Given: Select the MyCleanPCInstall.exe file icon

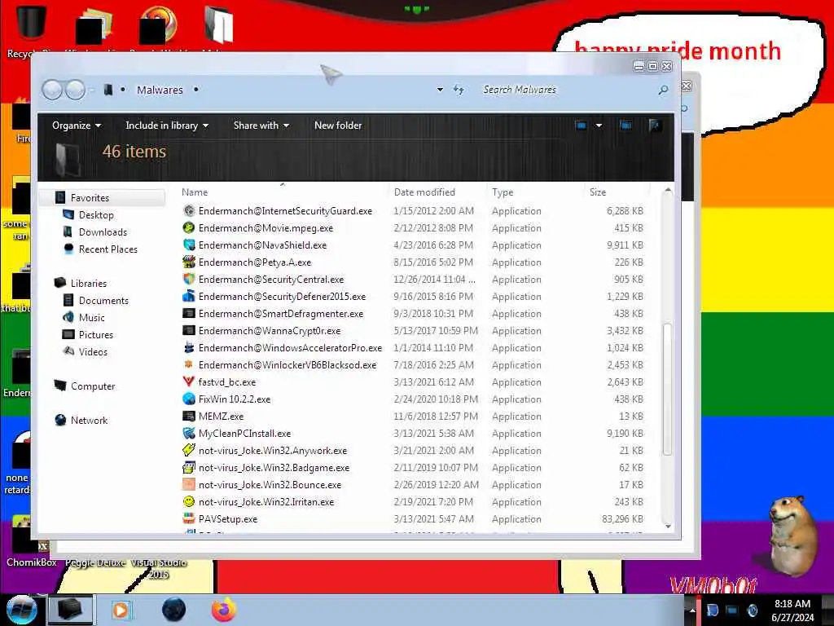Looking at the screenshot, I should pyautogui.click(x=189, y=434).
